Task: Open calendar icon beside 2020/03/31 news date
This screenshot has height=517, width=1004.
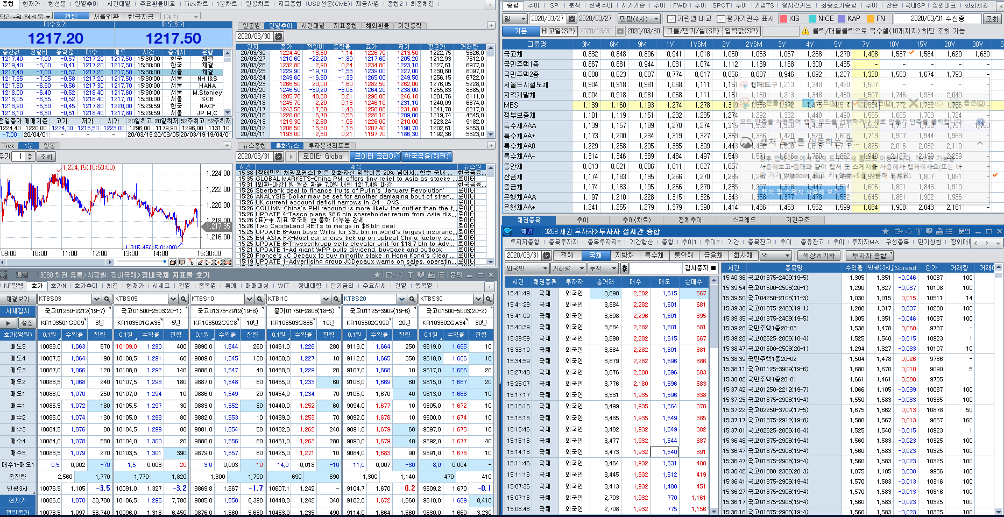Action: pyautogui.click(x=279, y=157)
